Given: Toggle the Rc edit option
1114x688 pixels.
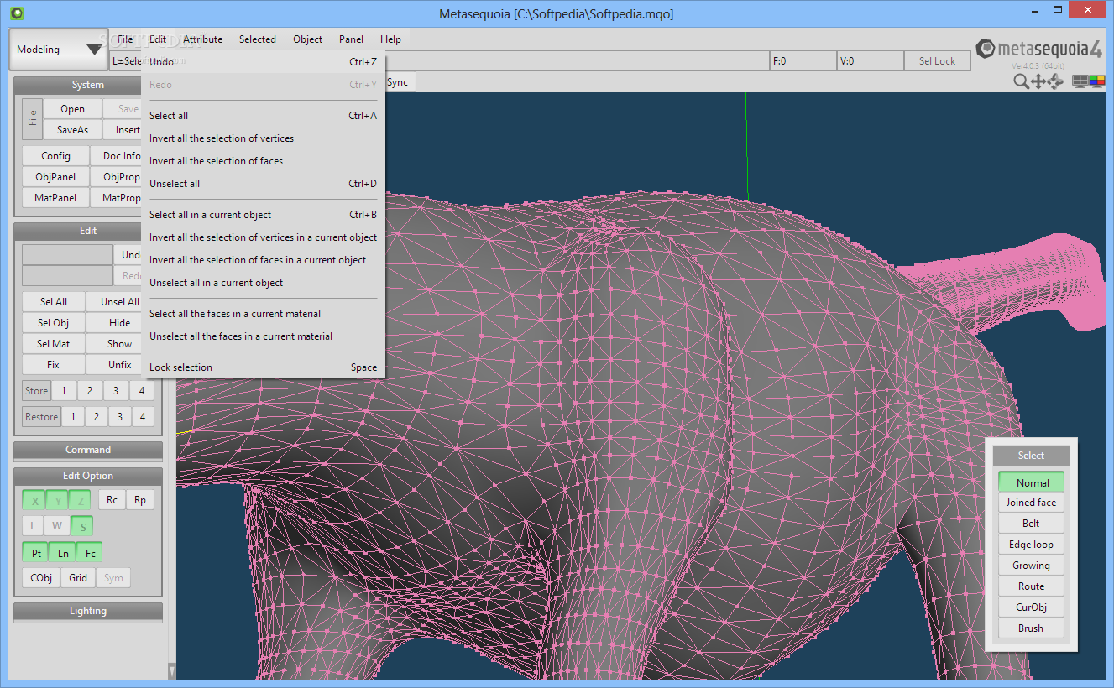Looking at the screenshot, I should (112, 500).
